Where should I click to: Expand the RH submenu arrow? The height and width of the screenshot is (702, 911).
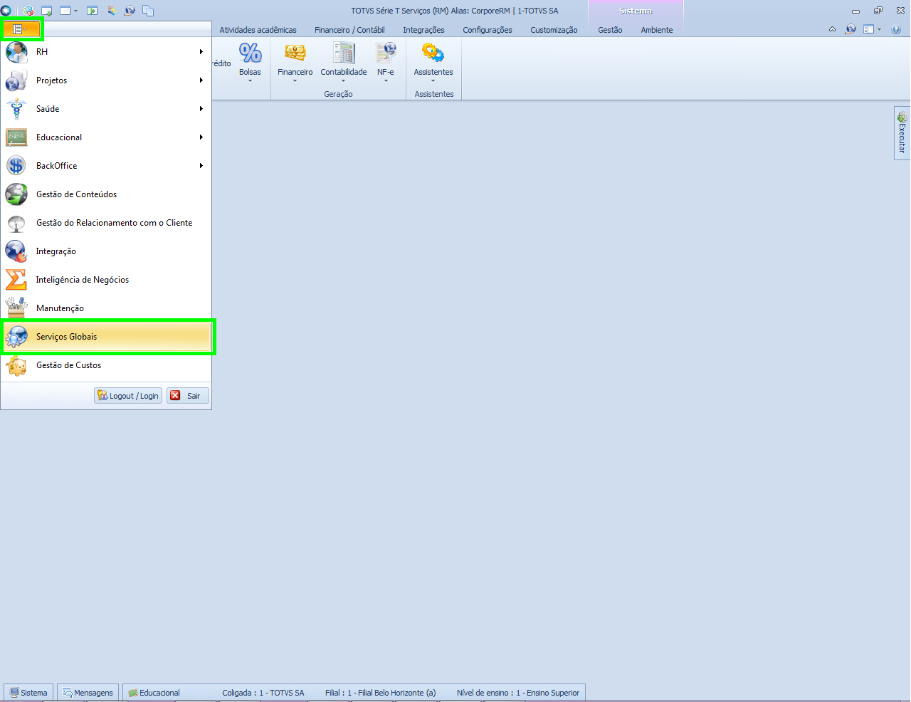click(201, 52)
